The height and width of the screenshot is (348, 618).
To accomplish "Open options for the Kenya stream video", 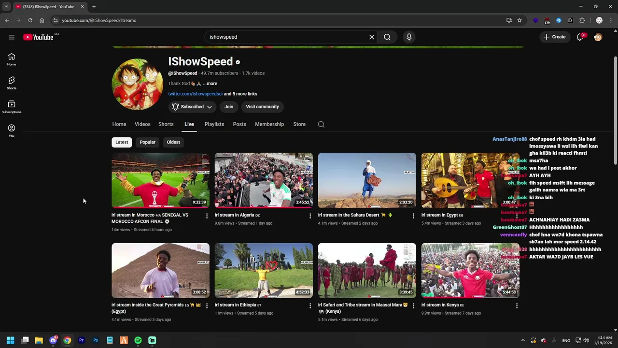I will (517, 305).
